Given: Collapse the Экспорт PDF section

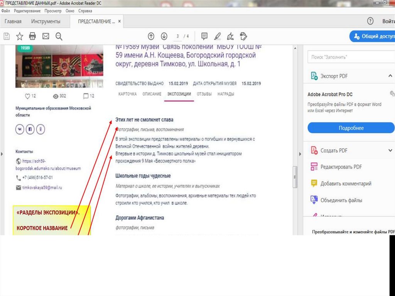Looking at the screenshot, I should (x=390, y=76).
